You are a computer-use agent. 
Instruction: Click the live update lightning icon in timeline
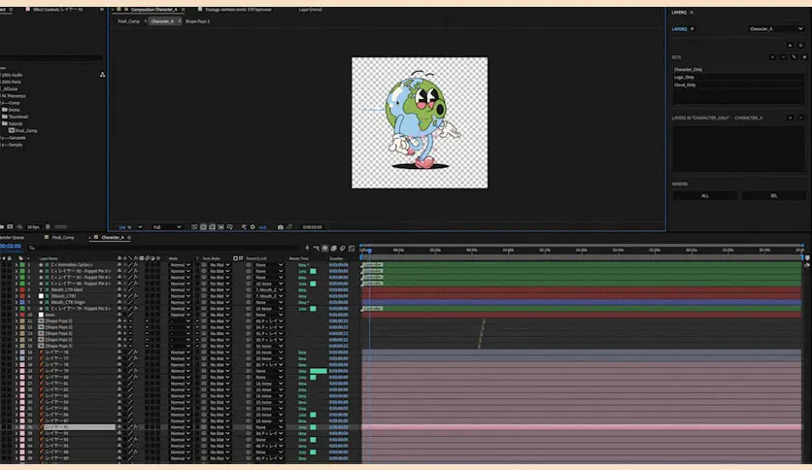click(307, 249)
